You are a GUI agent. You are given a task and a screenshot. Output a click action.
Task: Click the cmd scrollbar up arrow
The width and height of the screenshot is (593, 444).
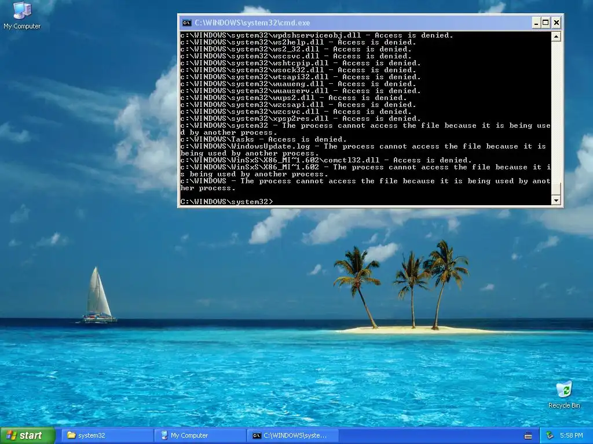click(556, 36)
